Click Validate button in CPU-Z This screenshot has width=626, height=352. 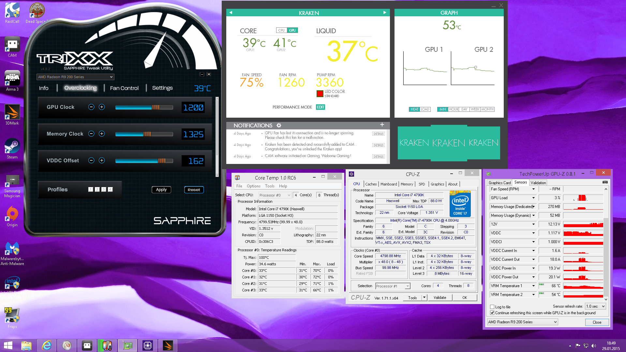click(440, 298)
